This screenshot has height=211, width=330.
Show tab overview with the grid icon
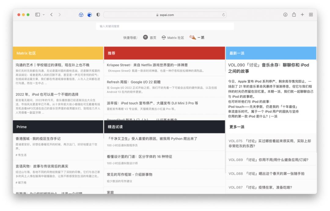point(310,14)
